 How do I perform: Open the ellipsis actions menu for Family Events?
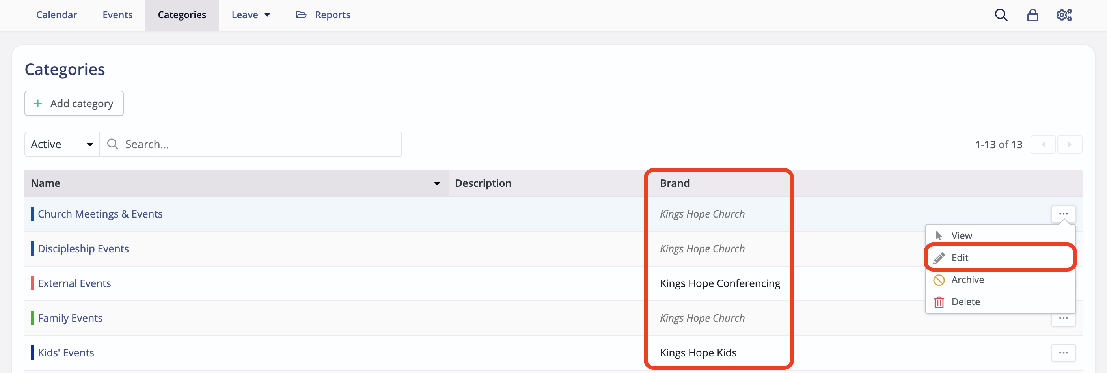point(1064,318)
